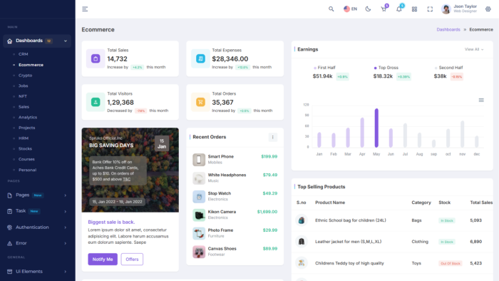The width and height of the screenshot is (499, 281).
Task: Click the Error warning triangle icon
Action: tap(9, 243)
